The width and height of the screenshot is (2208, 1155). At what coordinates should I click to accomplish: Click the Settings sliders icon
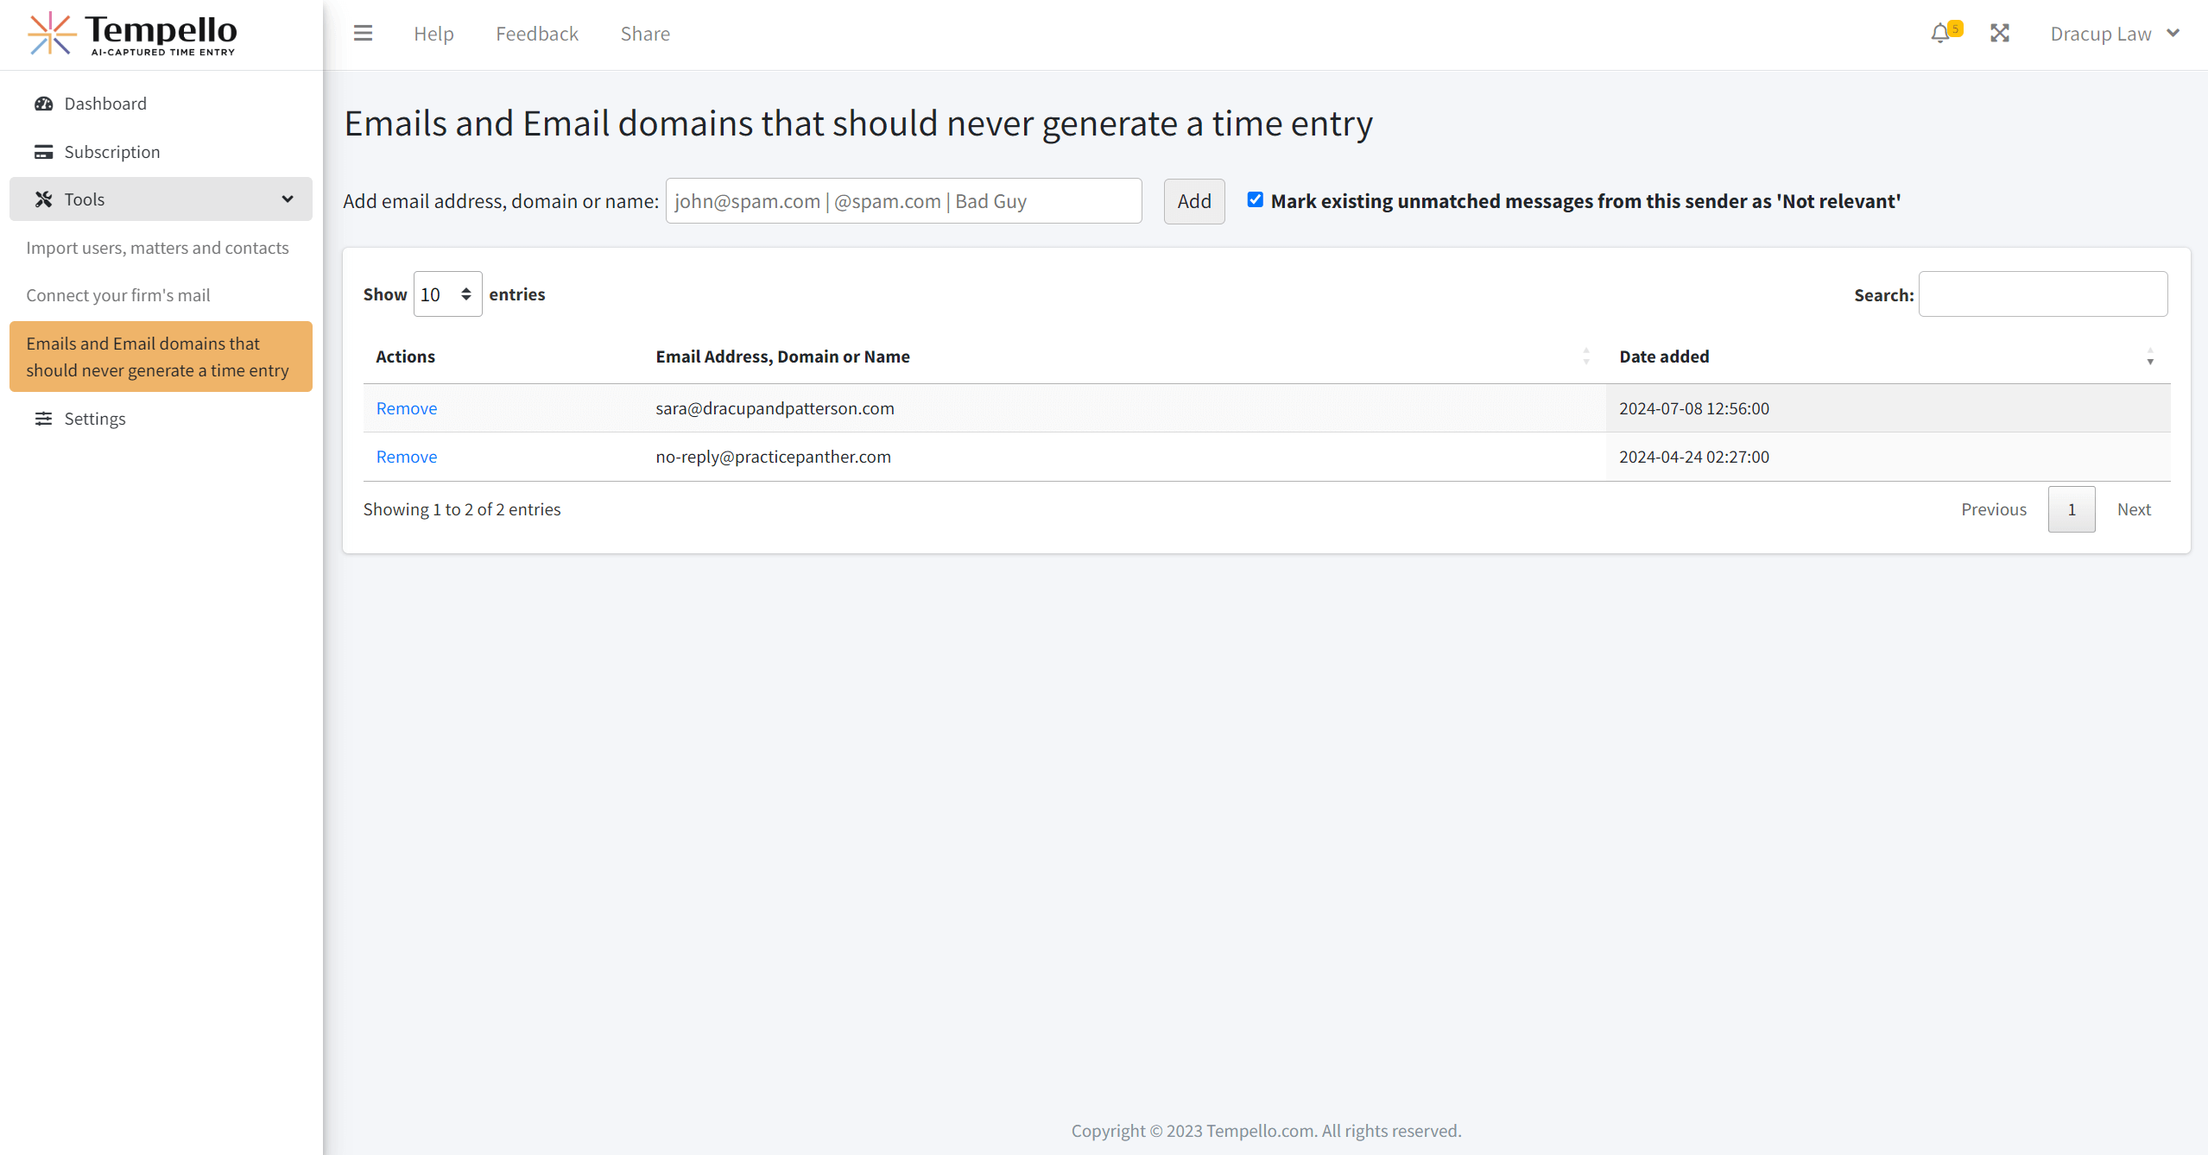43,419
